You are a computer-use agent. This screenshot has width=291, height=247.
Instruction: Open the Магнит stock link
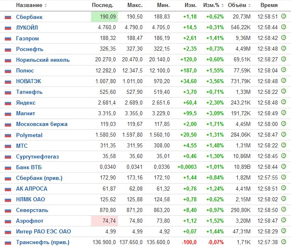click(26, 113)
